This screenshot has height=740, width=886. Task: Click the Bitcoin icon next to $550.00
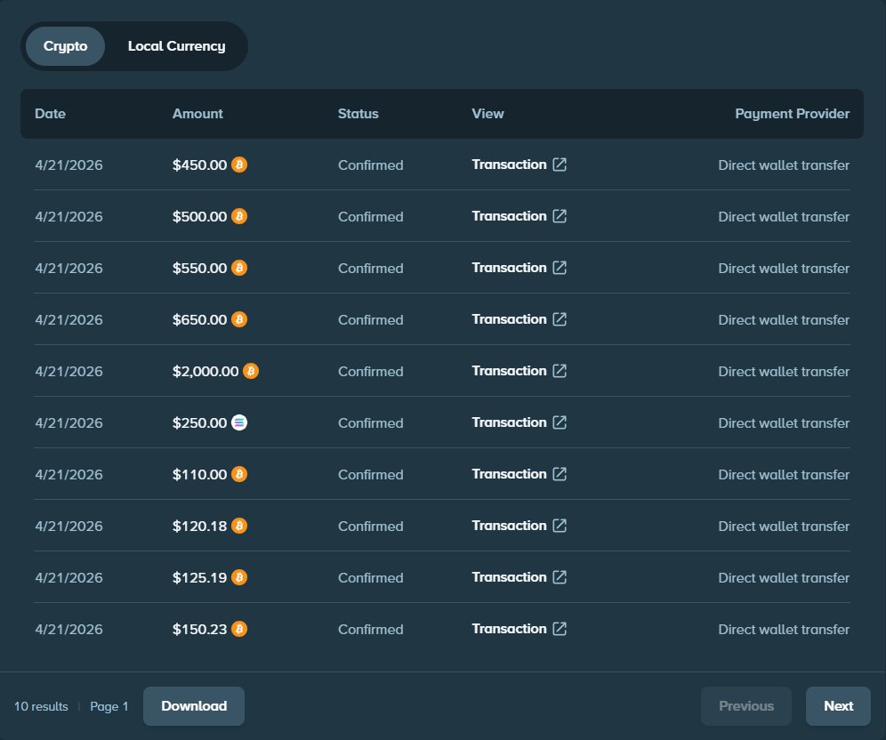(x=239, y=268)
